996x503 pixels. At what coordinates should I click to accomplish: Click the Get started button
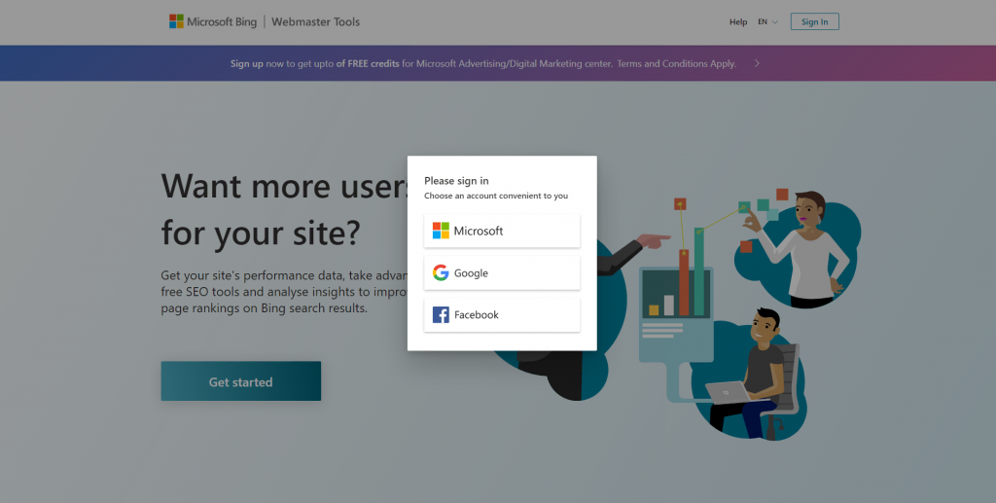pos(241,381)
